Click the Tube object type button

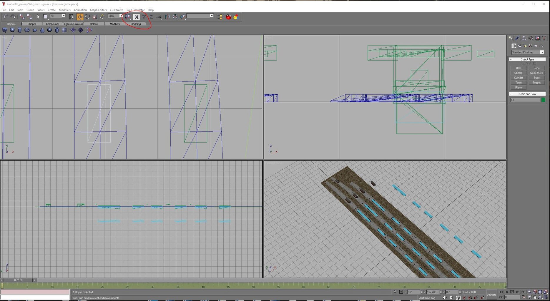pos(536,78)
